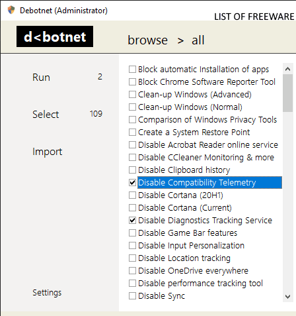Uncheck Disable Diagnostics Tracking Service
Viewport: 296px width, 316px height.
point(132,220)
